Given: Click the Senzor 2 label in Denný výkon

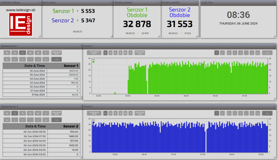Looking at the screenshot, I should pyautogui.click(x=63, y=20).
